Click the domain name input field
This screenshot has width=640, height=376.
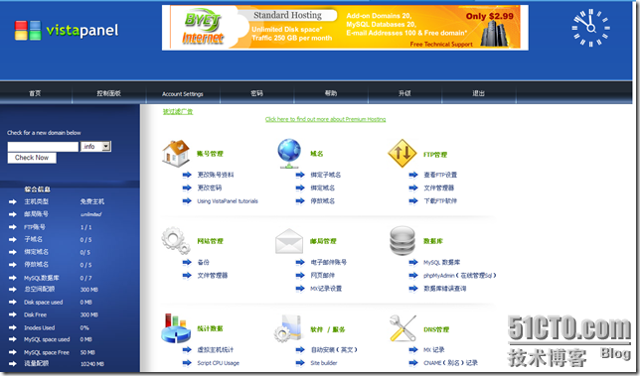point(43,147)
